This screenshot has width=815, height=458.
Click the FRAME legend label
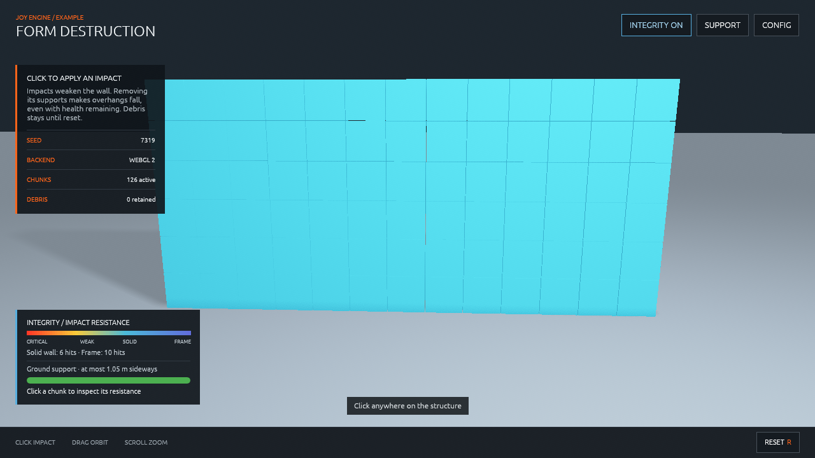coord(183,342)
